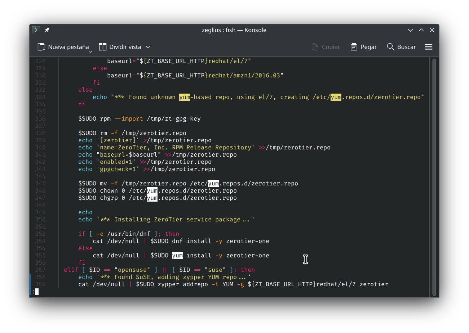Click 'zypper addrepo' on the last line
The width and height of the screenshot is (469, 333).
tap(183, 284)
